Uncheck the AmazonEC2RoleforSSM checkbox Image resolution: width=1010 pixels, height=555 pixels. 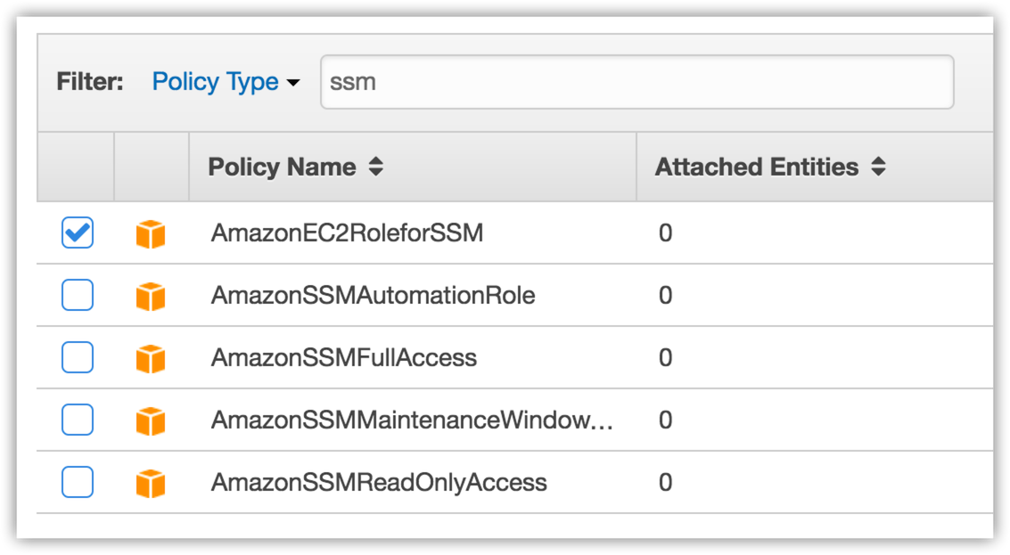(78, 233)
